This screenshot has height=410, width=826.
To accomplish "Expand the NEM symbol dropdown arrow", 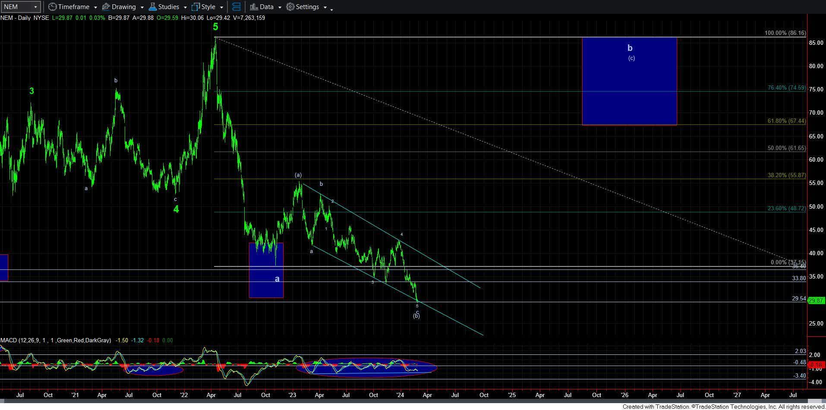I will pos(36,7).
